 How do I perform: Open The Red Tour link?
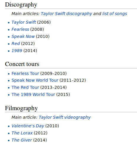(25, 87)
